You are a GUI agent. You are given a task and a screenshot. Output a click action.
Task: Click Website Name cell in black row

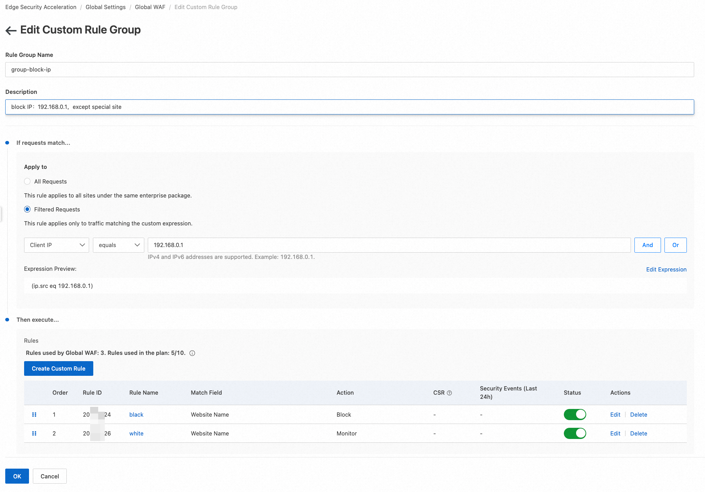click(210, 415)
